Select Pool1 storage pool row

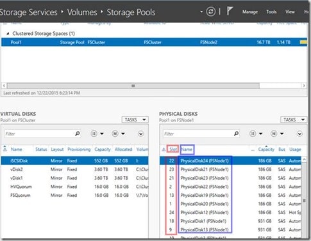(154, 42)
